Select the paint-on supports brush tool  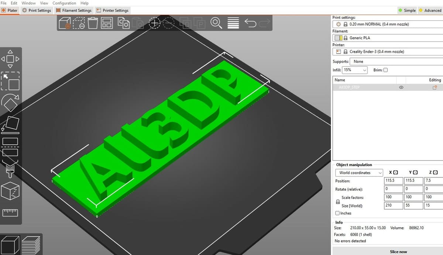click(10, 169)
